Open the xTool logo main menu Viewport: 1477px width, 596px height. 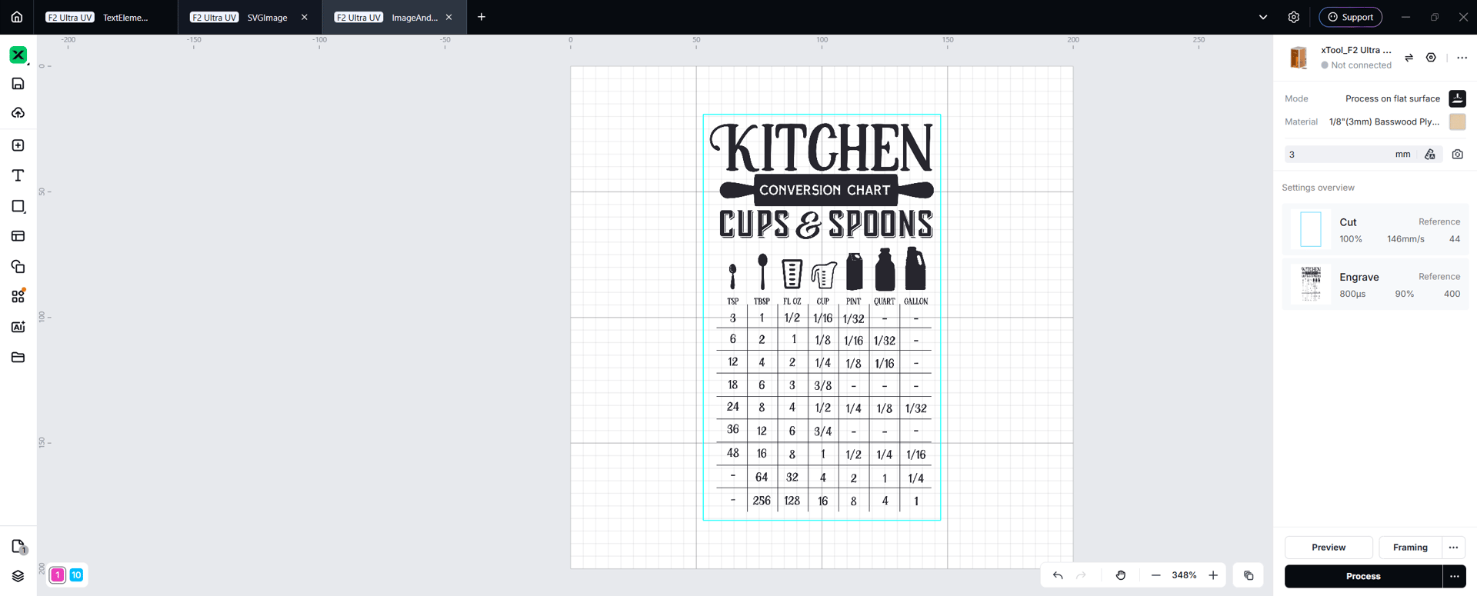(18, 55)
